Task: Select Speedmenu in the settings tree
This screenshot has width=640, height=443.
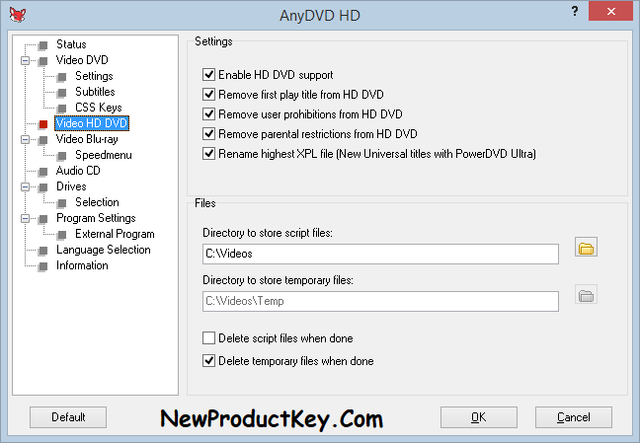Action: point(103,155)
